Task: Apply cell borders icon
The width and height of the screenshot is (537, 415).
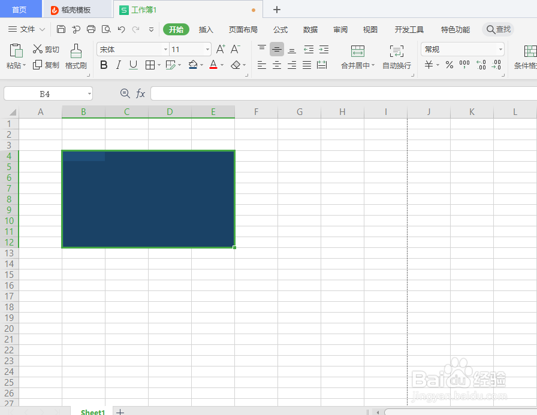Action: coord(150,65)
